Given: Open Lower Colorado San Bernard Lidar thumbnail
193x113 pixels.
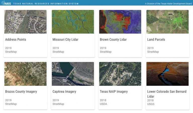Looking at the screenshot, I should point(167,74).
